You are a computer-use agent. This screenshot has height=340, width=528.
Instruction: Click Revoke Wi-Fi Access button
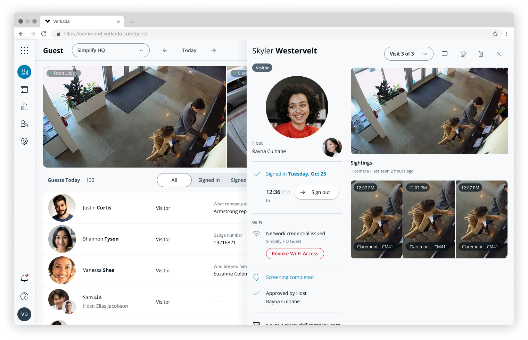(295, 254)
